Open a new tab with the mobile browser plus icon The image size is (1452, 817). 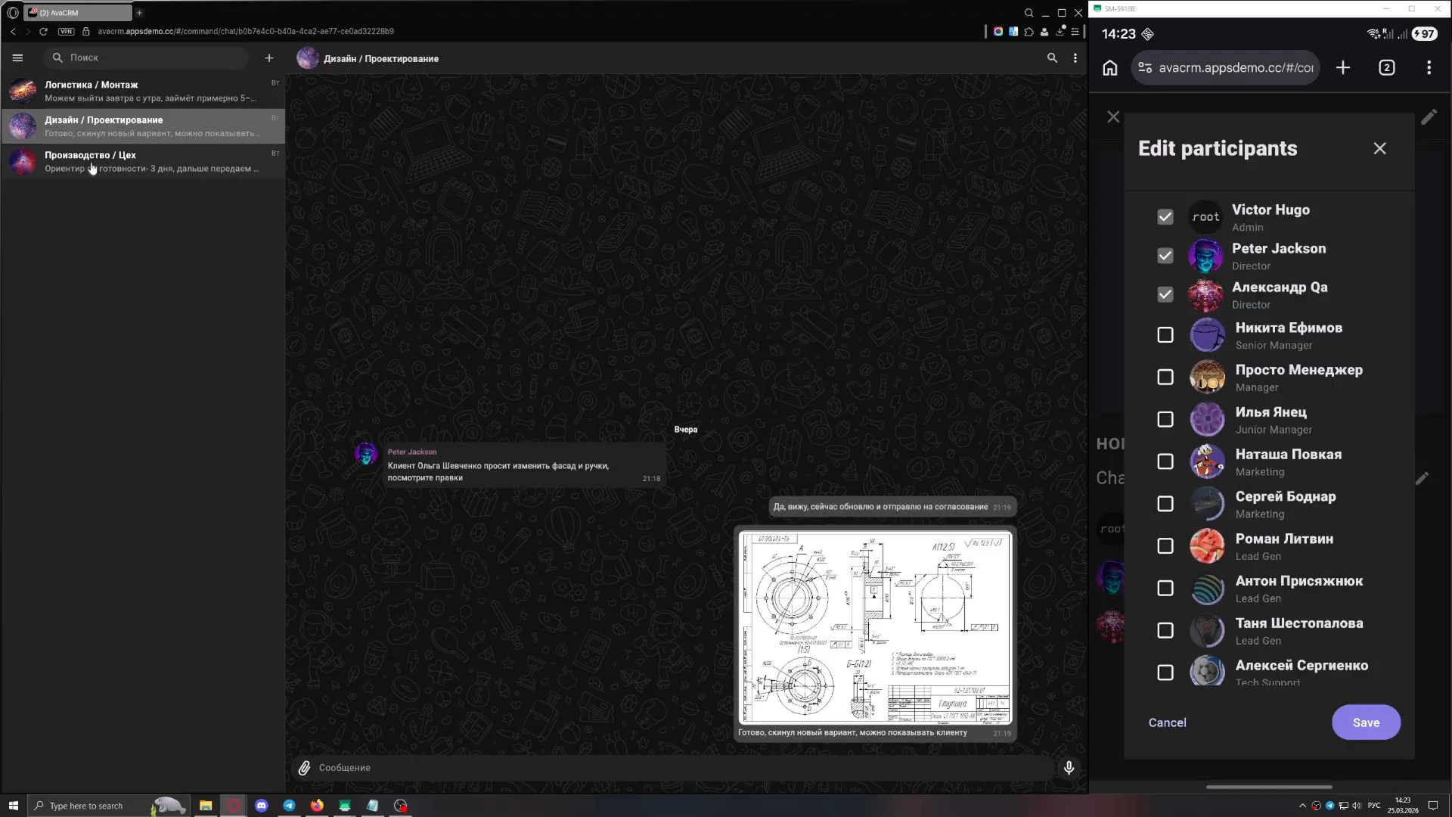point(1343,68)
